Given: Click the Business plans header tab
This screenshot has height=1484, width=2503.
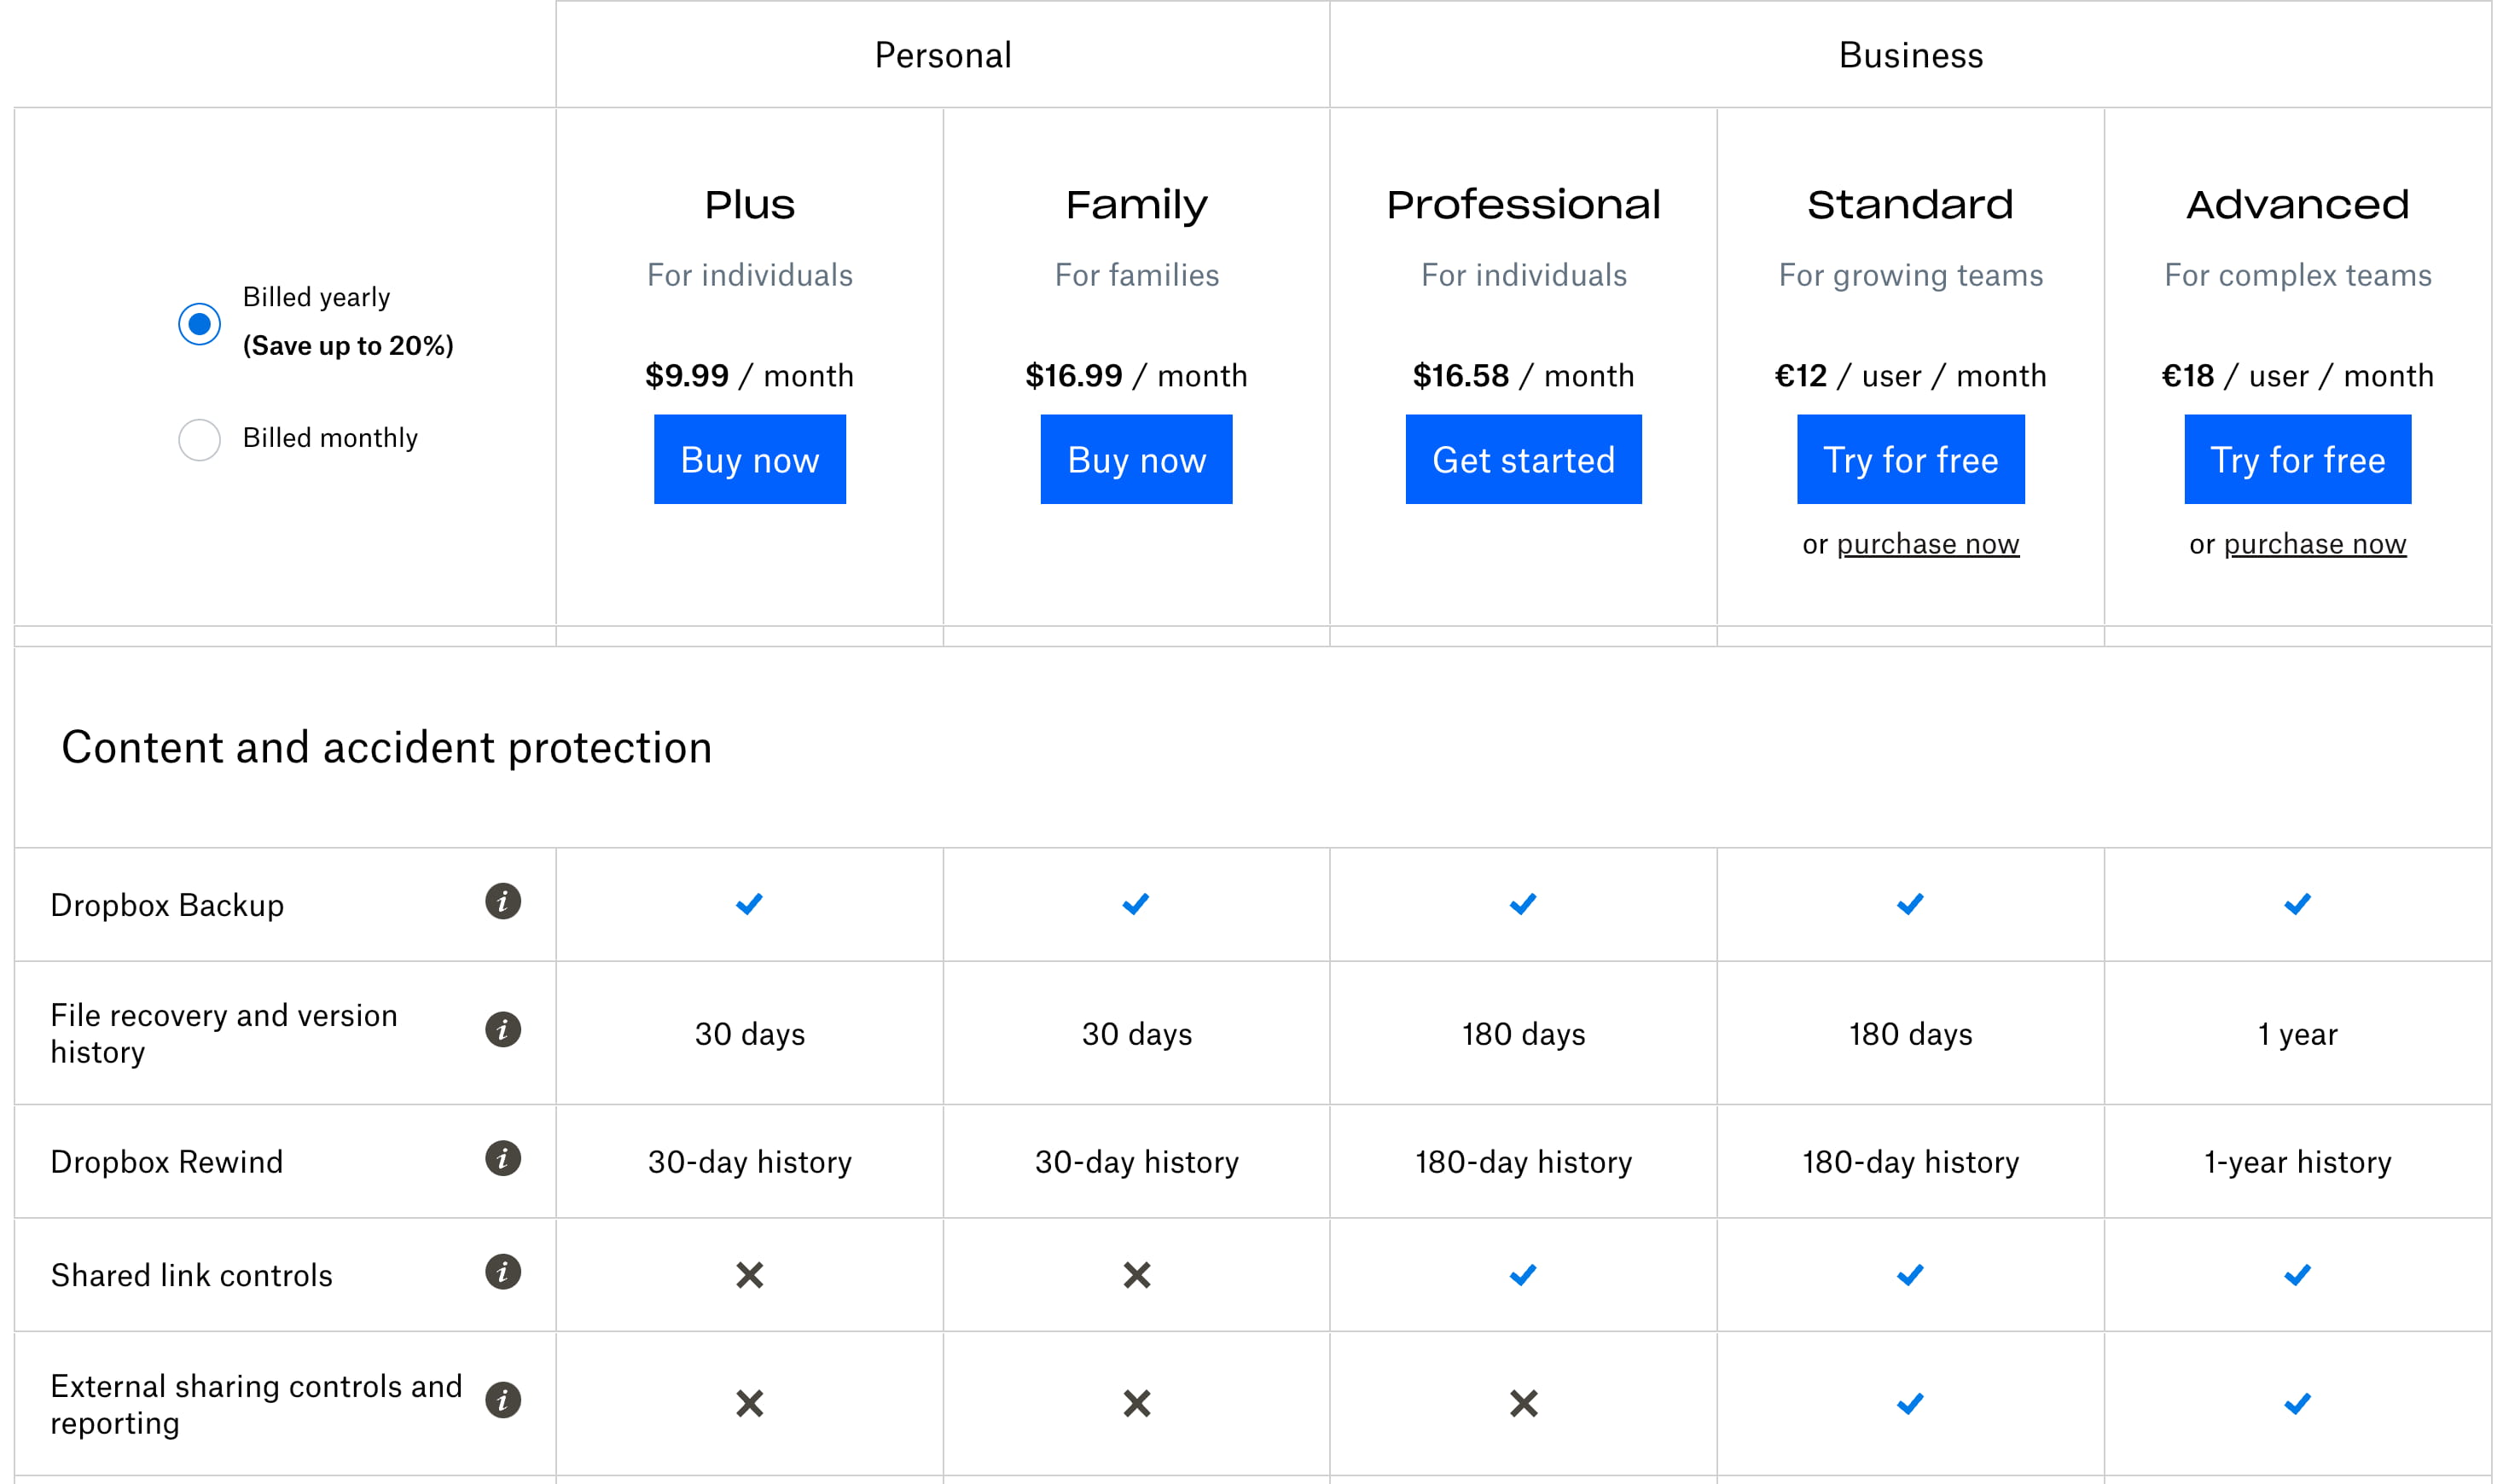Looking at the screenshot, I should 1910,55.
